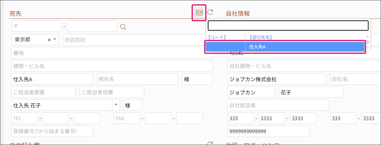Focus the search box in the destination popup
Viewport: 381px width, 145px height.
(288, 26)
